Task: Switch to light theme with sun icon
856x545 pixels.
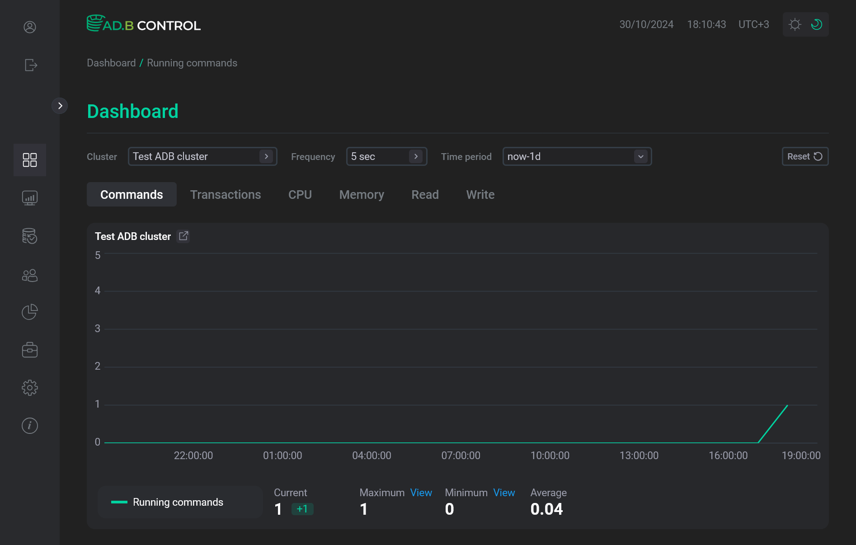Action: click(795, 24)
